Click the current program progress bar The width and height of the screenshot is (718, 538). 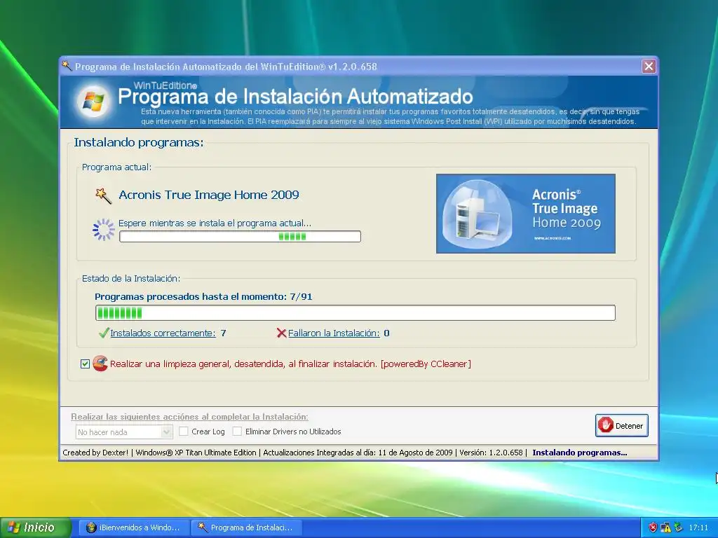(240, 237)
